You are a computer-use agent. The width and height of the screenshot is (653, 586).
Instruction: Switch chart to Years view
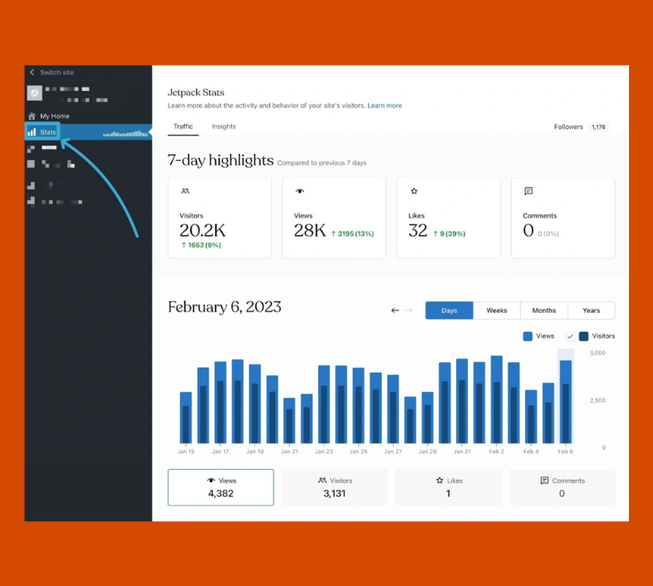[592, 310]
